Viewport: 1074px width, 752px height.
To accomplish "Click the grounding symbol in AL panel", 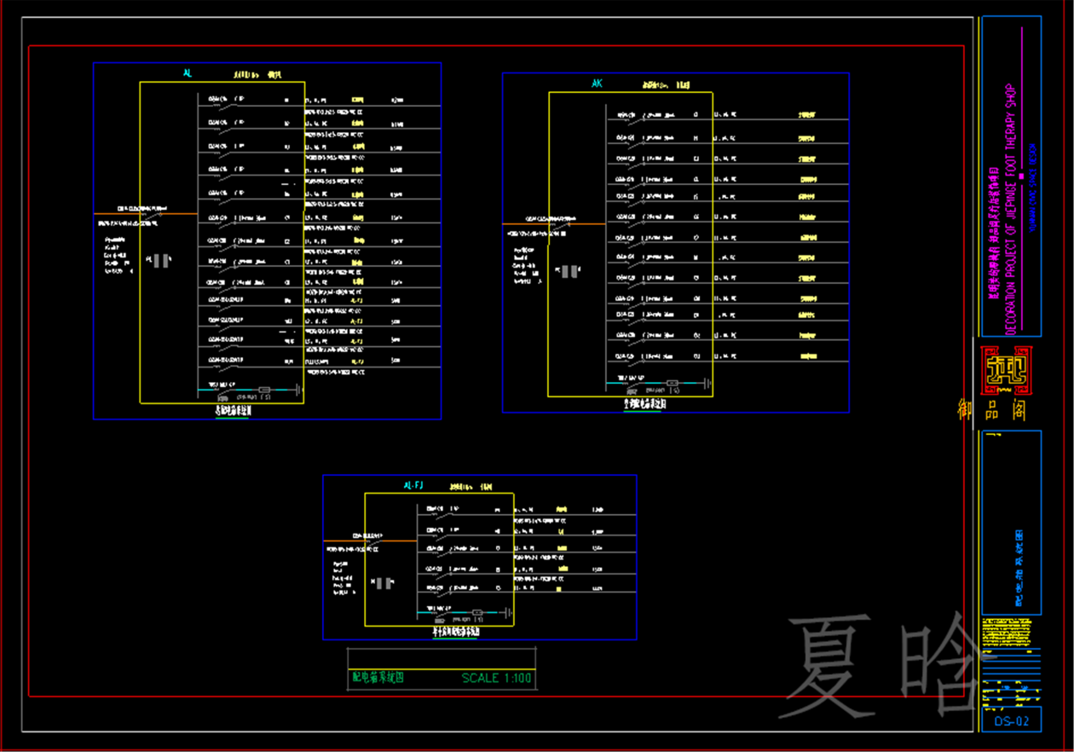I will click(x=298, y=390).
